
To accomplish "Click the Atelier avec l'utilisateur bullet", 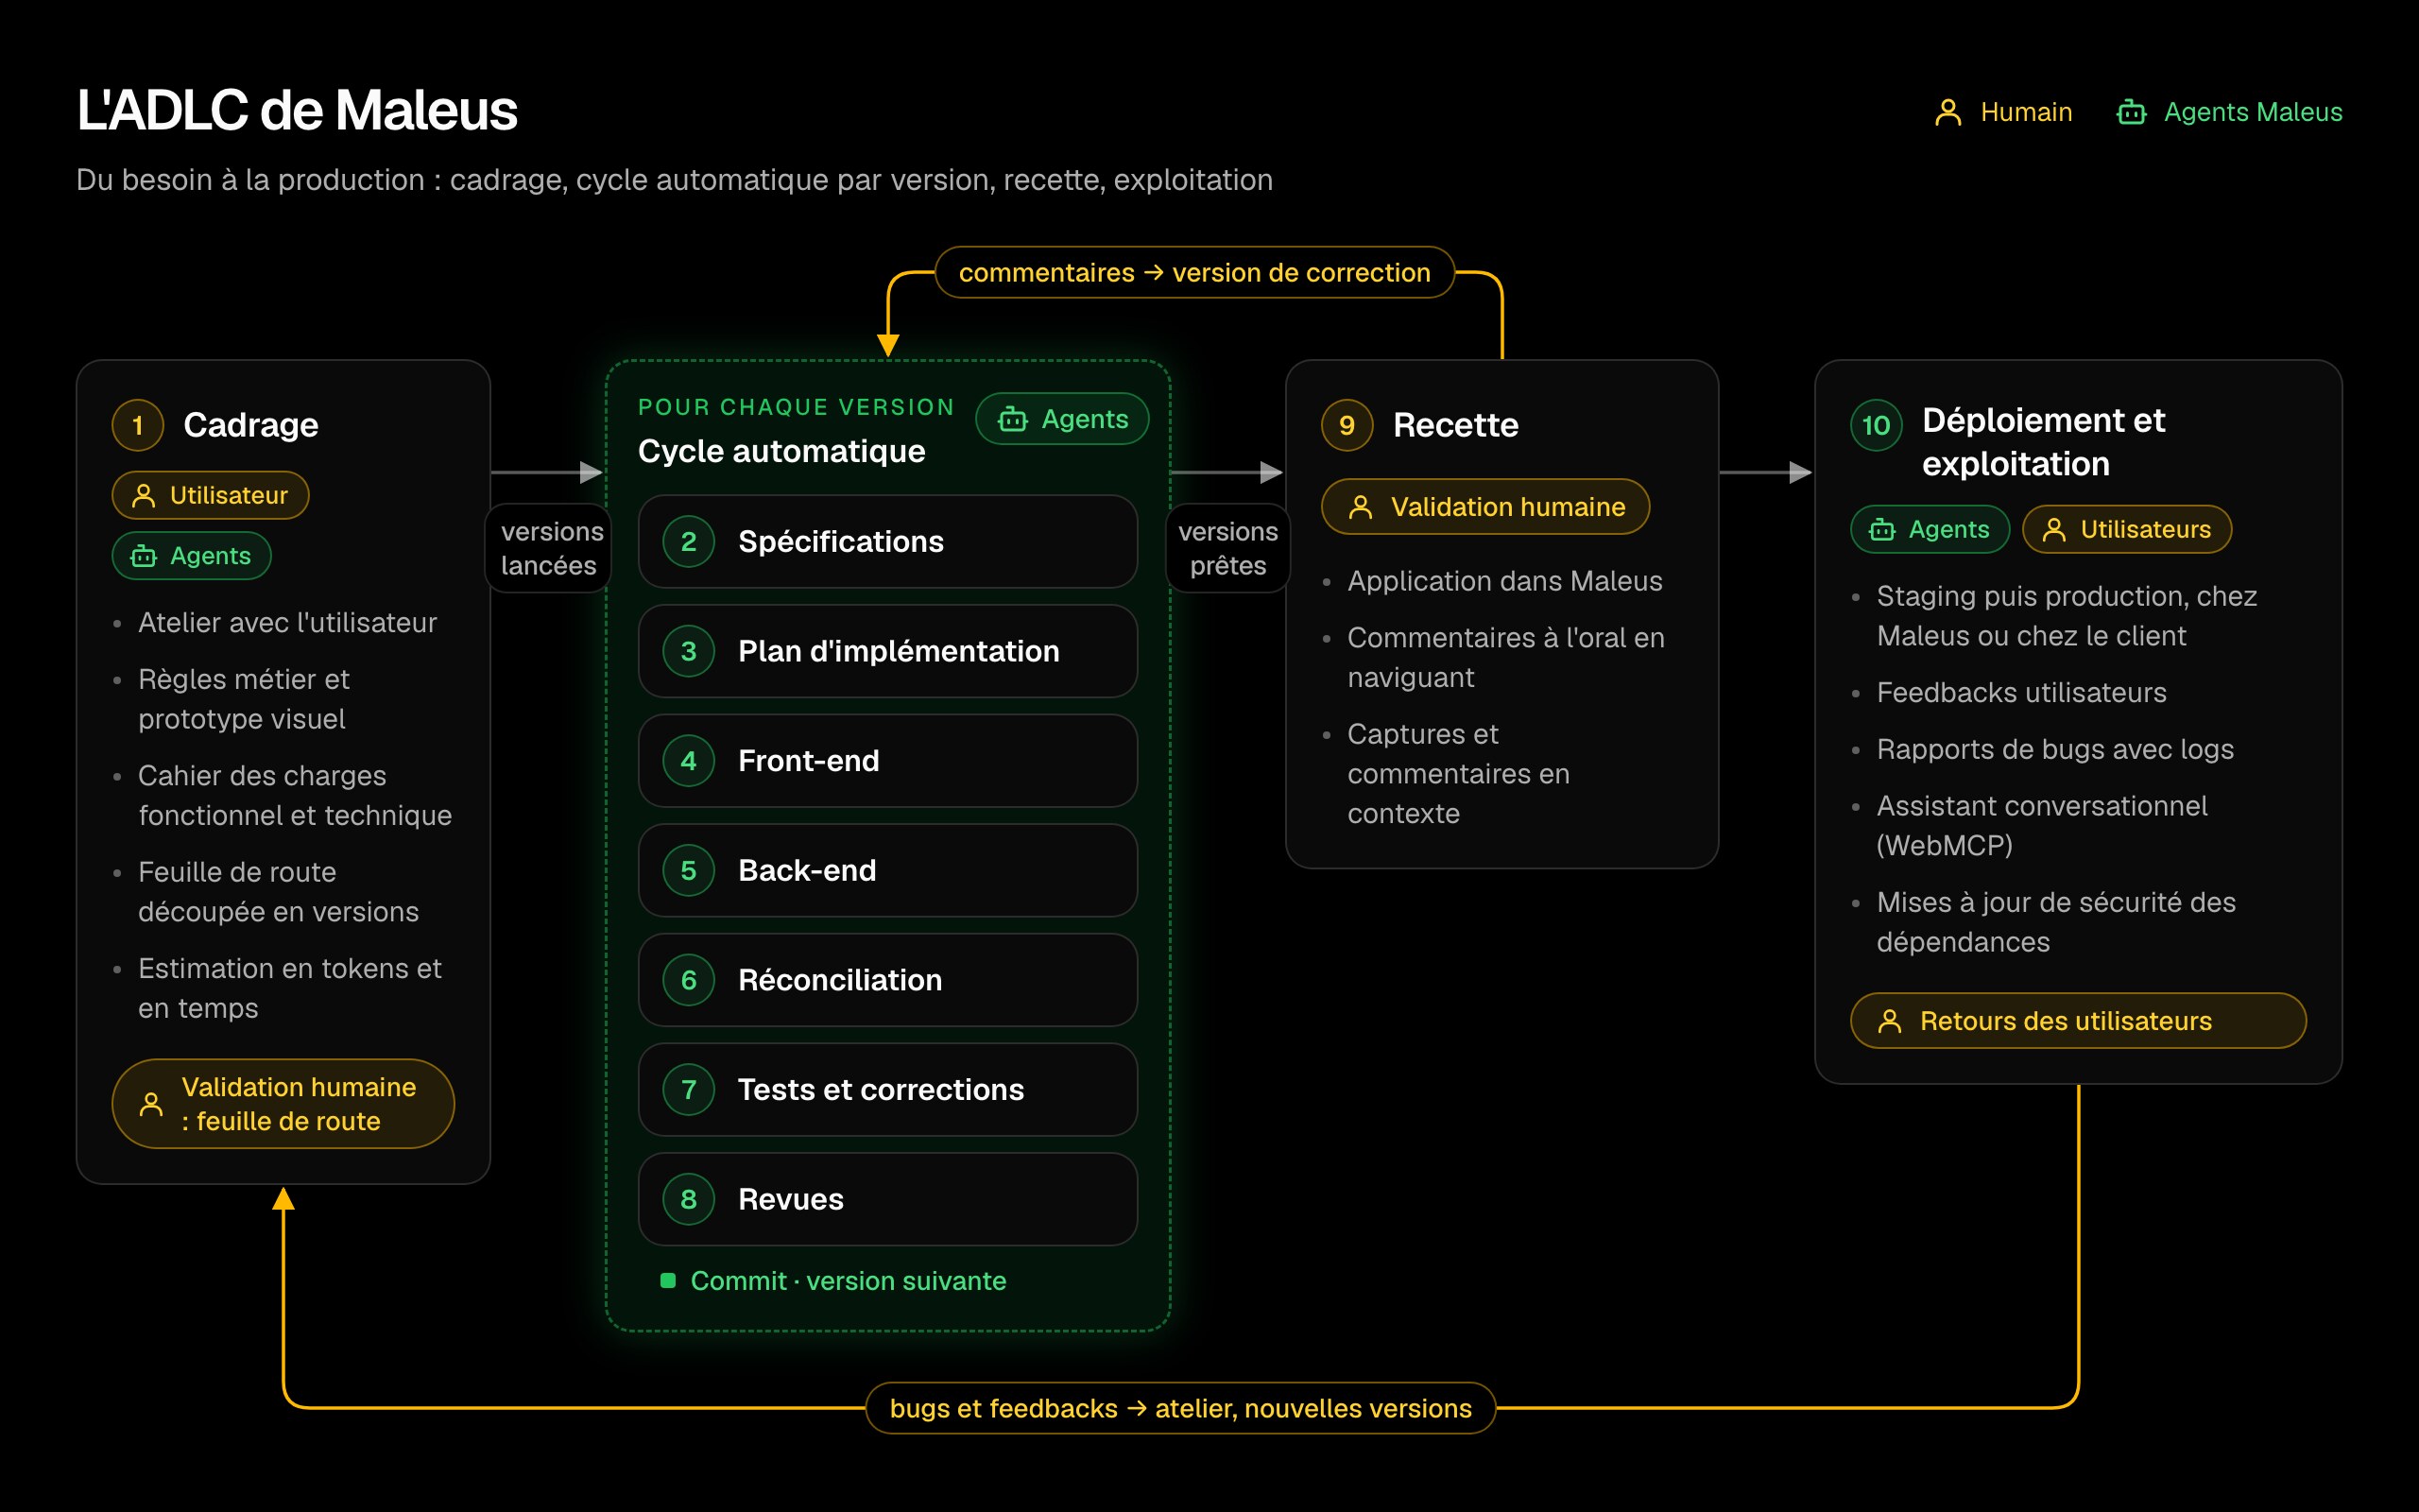I will (x=287, y=623).
